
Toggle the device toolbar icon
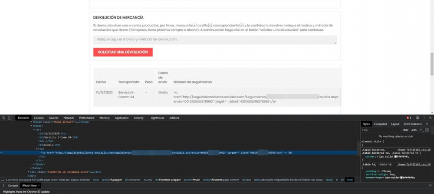click(x=10, y=118)
